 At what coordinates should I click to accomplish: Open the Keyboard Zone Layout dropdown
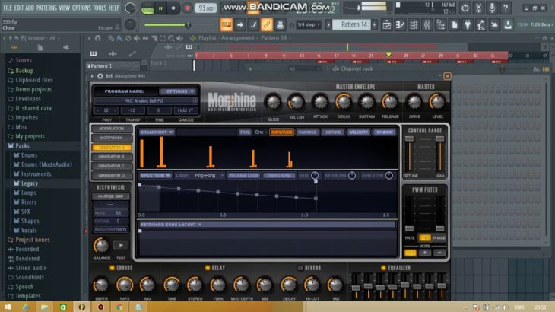point(171,224)
